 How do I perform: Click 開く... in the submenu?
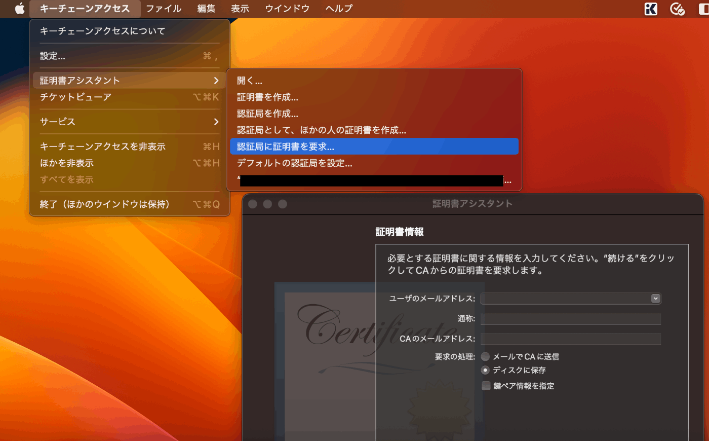(x=374, y=81)
